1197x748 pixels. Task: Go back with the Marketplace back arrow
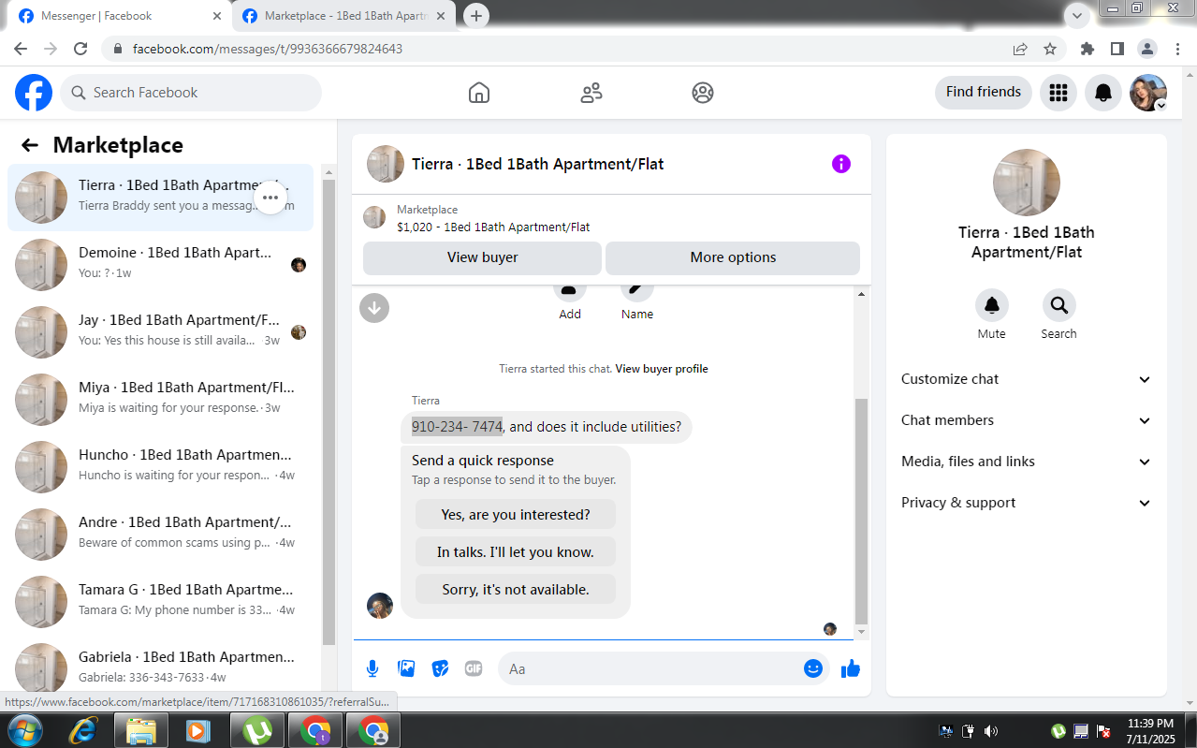(30, 145)
